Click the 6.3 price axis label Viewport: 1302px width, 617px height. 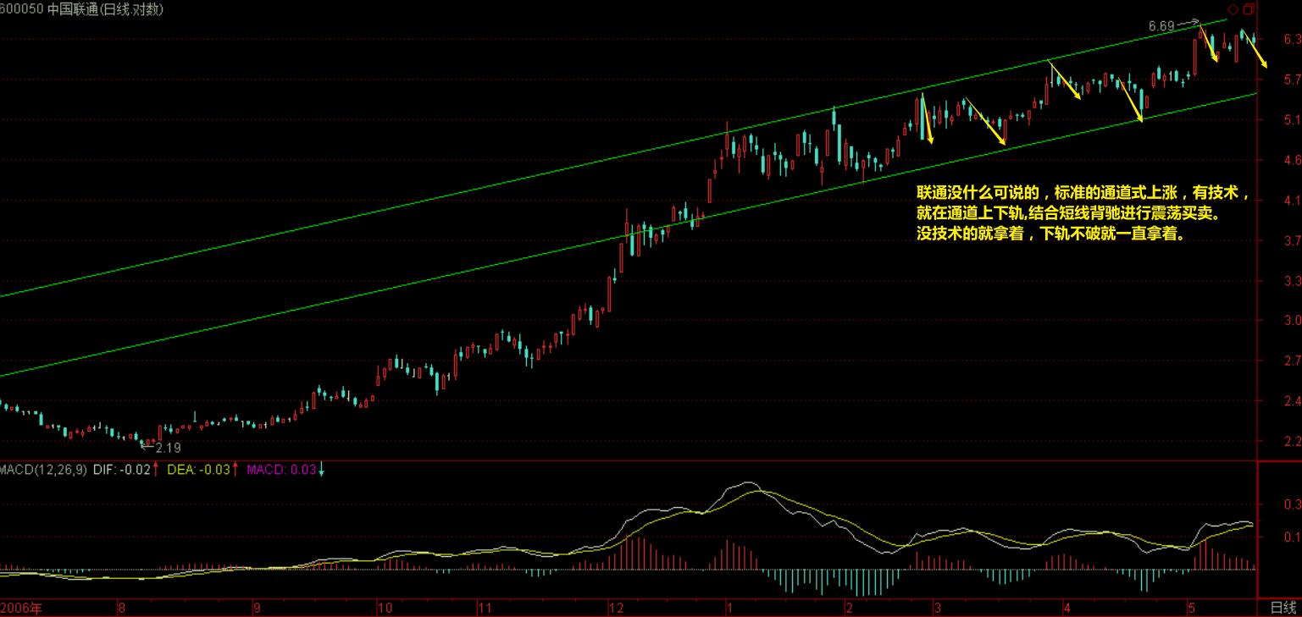pos(1292,40)
